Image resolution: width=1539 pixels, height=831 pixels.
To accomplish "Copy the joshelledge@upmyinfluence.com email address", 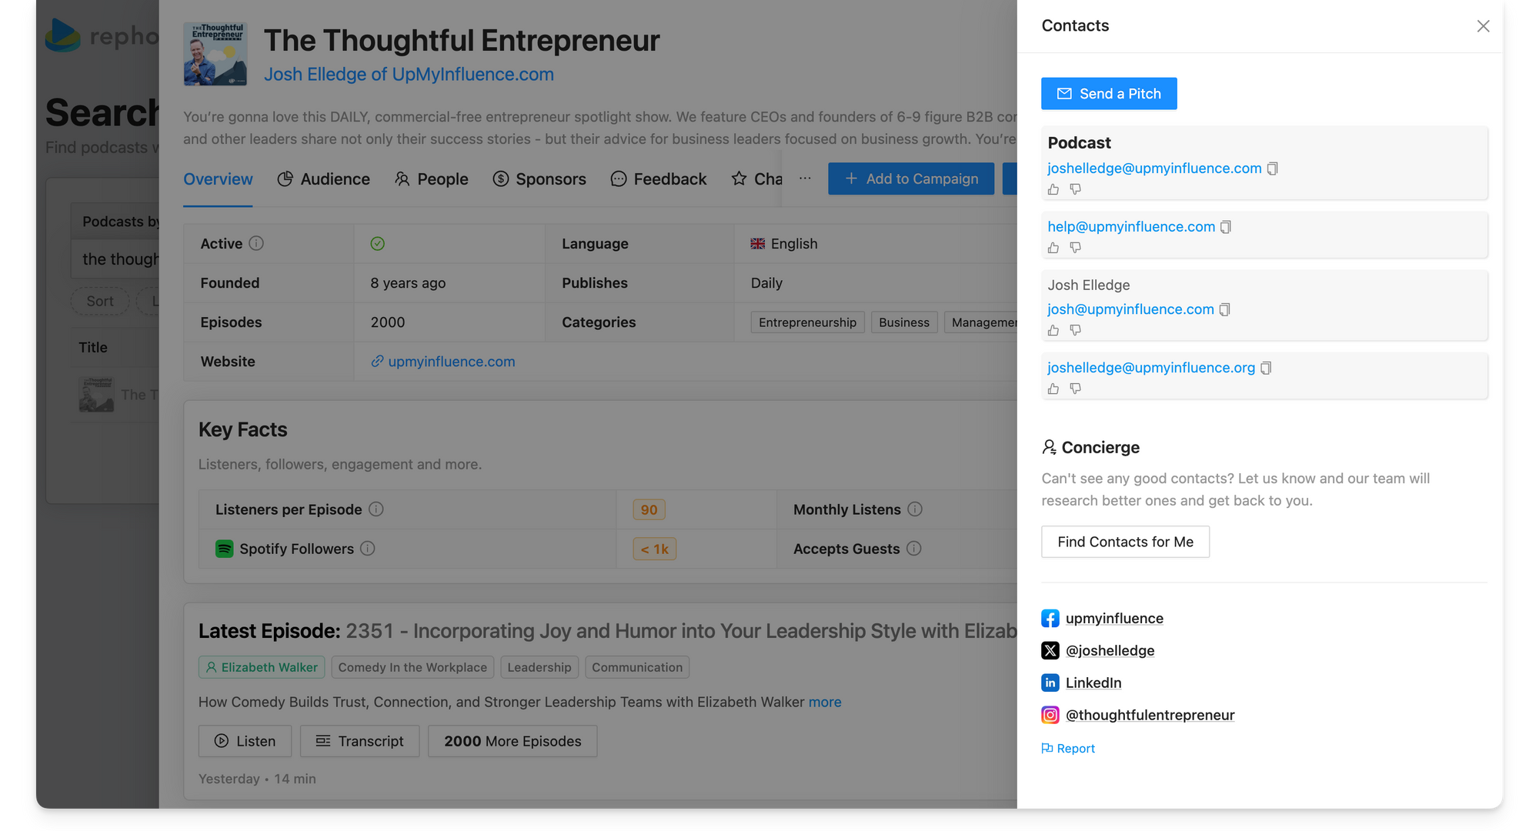I will tap(1273, 169).
